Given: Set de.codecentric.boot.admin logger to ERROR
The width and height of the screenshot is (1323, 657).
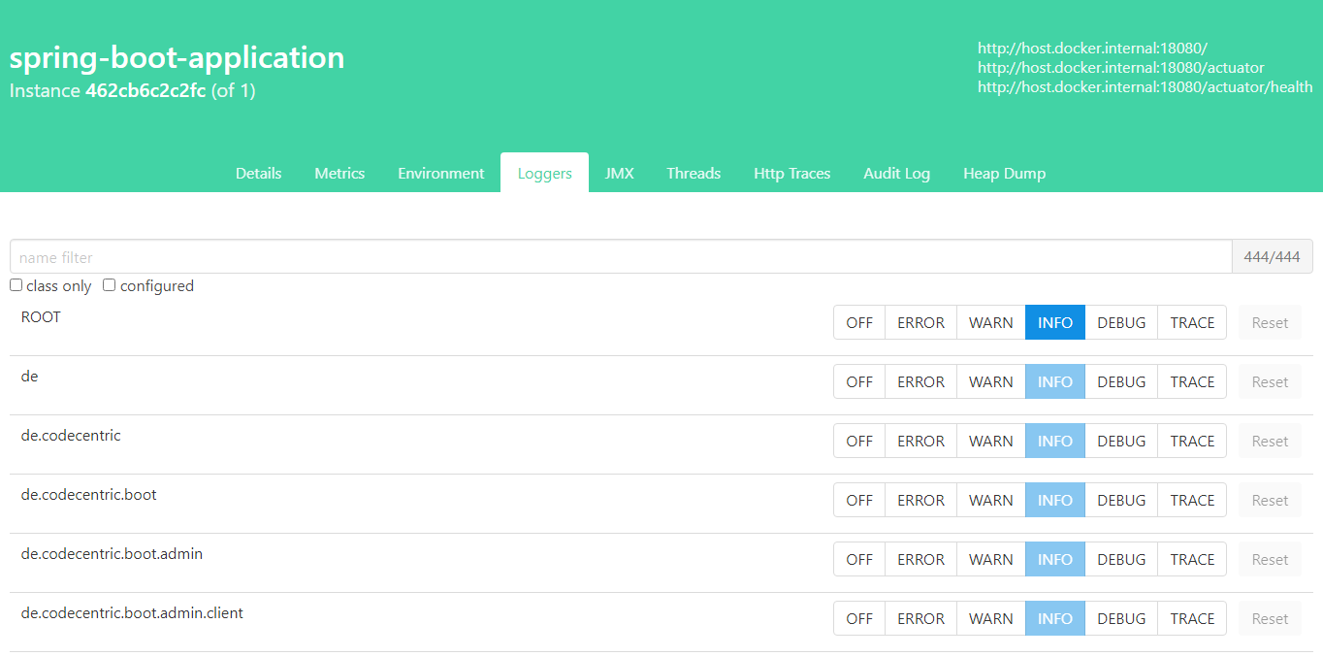Looking at the screenshot, I should click(x=920, y=559).
